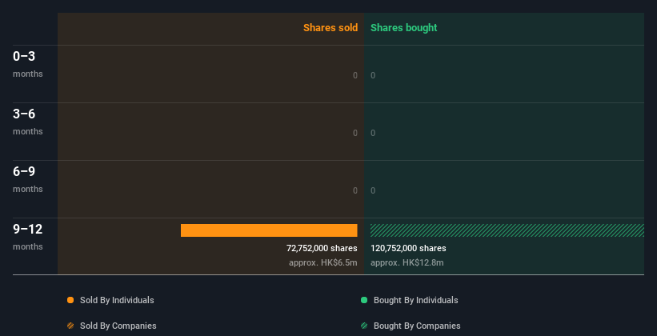Select the green striped shares bought bar
The height and width of the screenshot is (336, 657).
507,230
